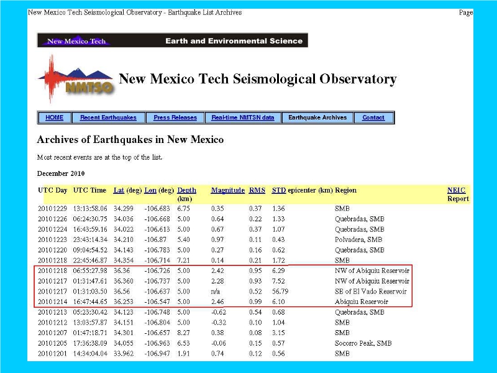
Task: Click the Archives of Earthquakes in New Mexico heading
Action: tap(130, 139)
